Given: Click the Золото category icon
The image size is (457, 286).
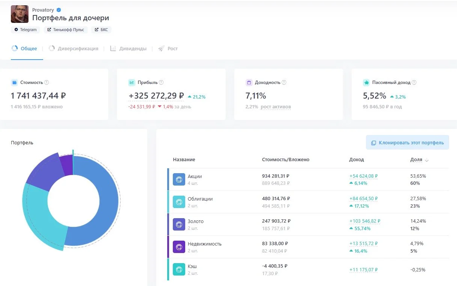Looking at the screenshot, I should (x=179, y=225).
